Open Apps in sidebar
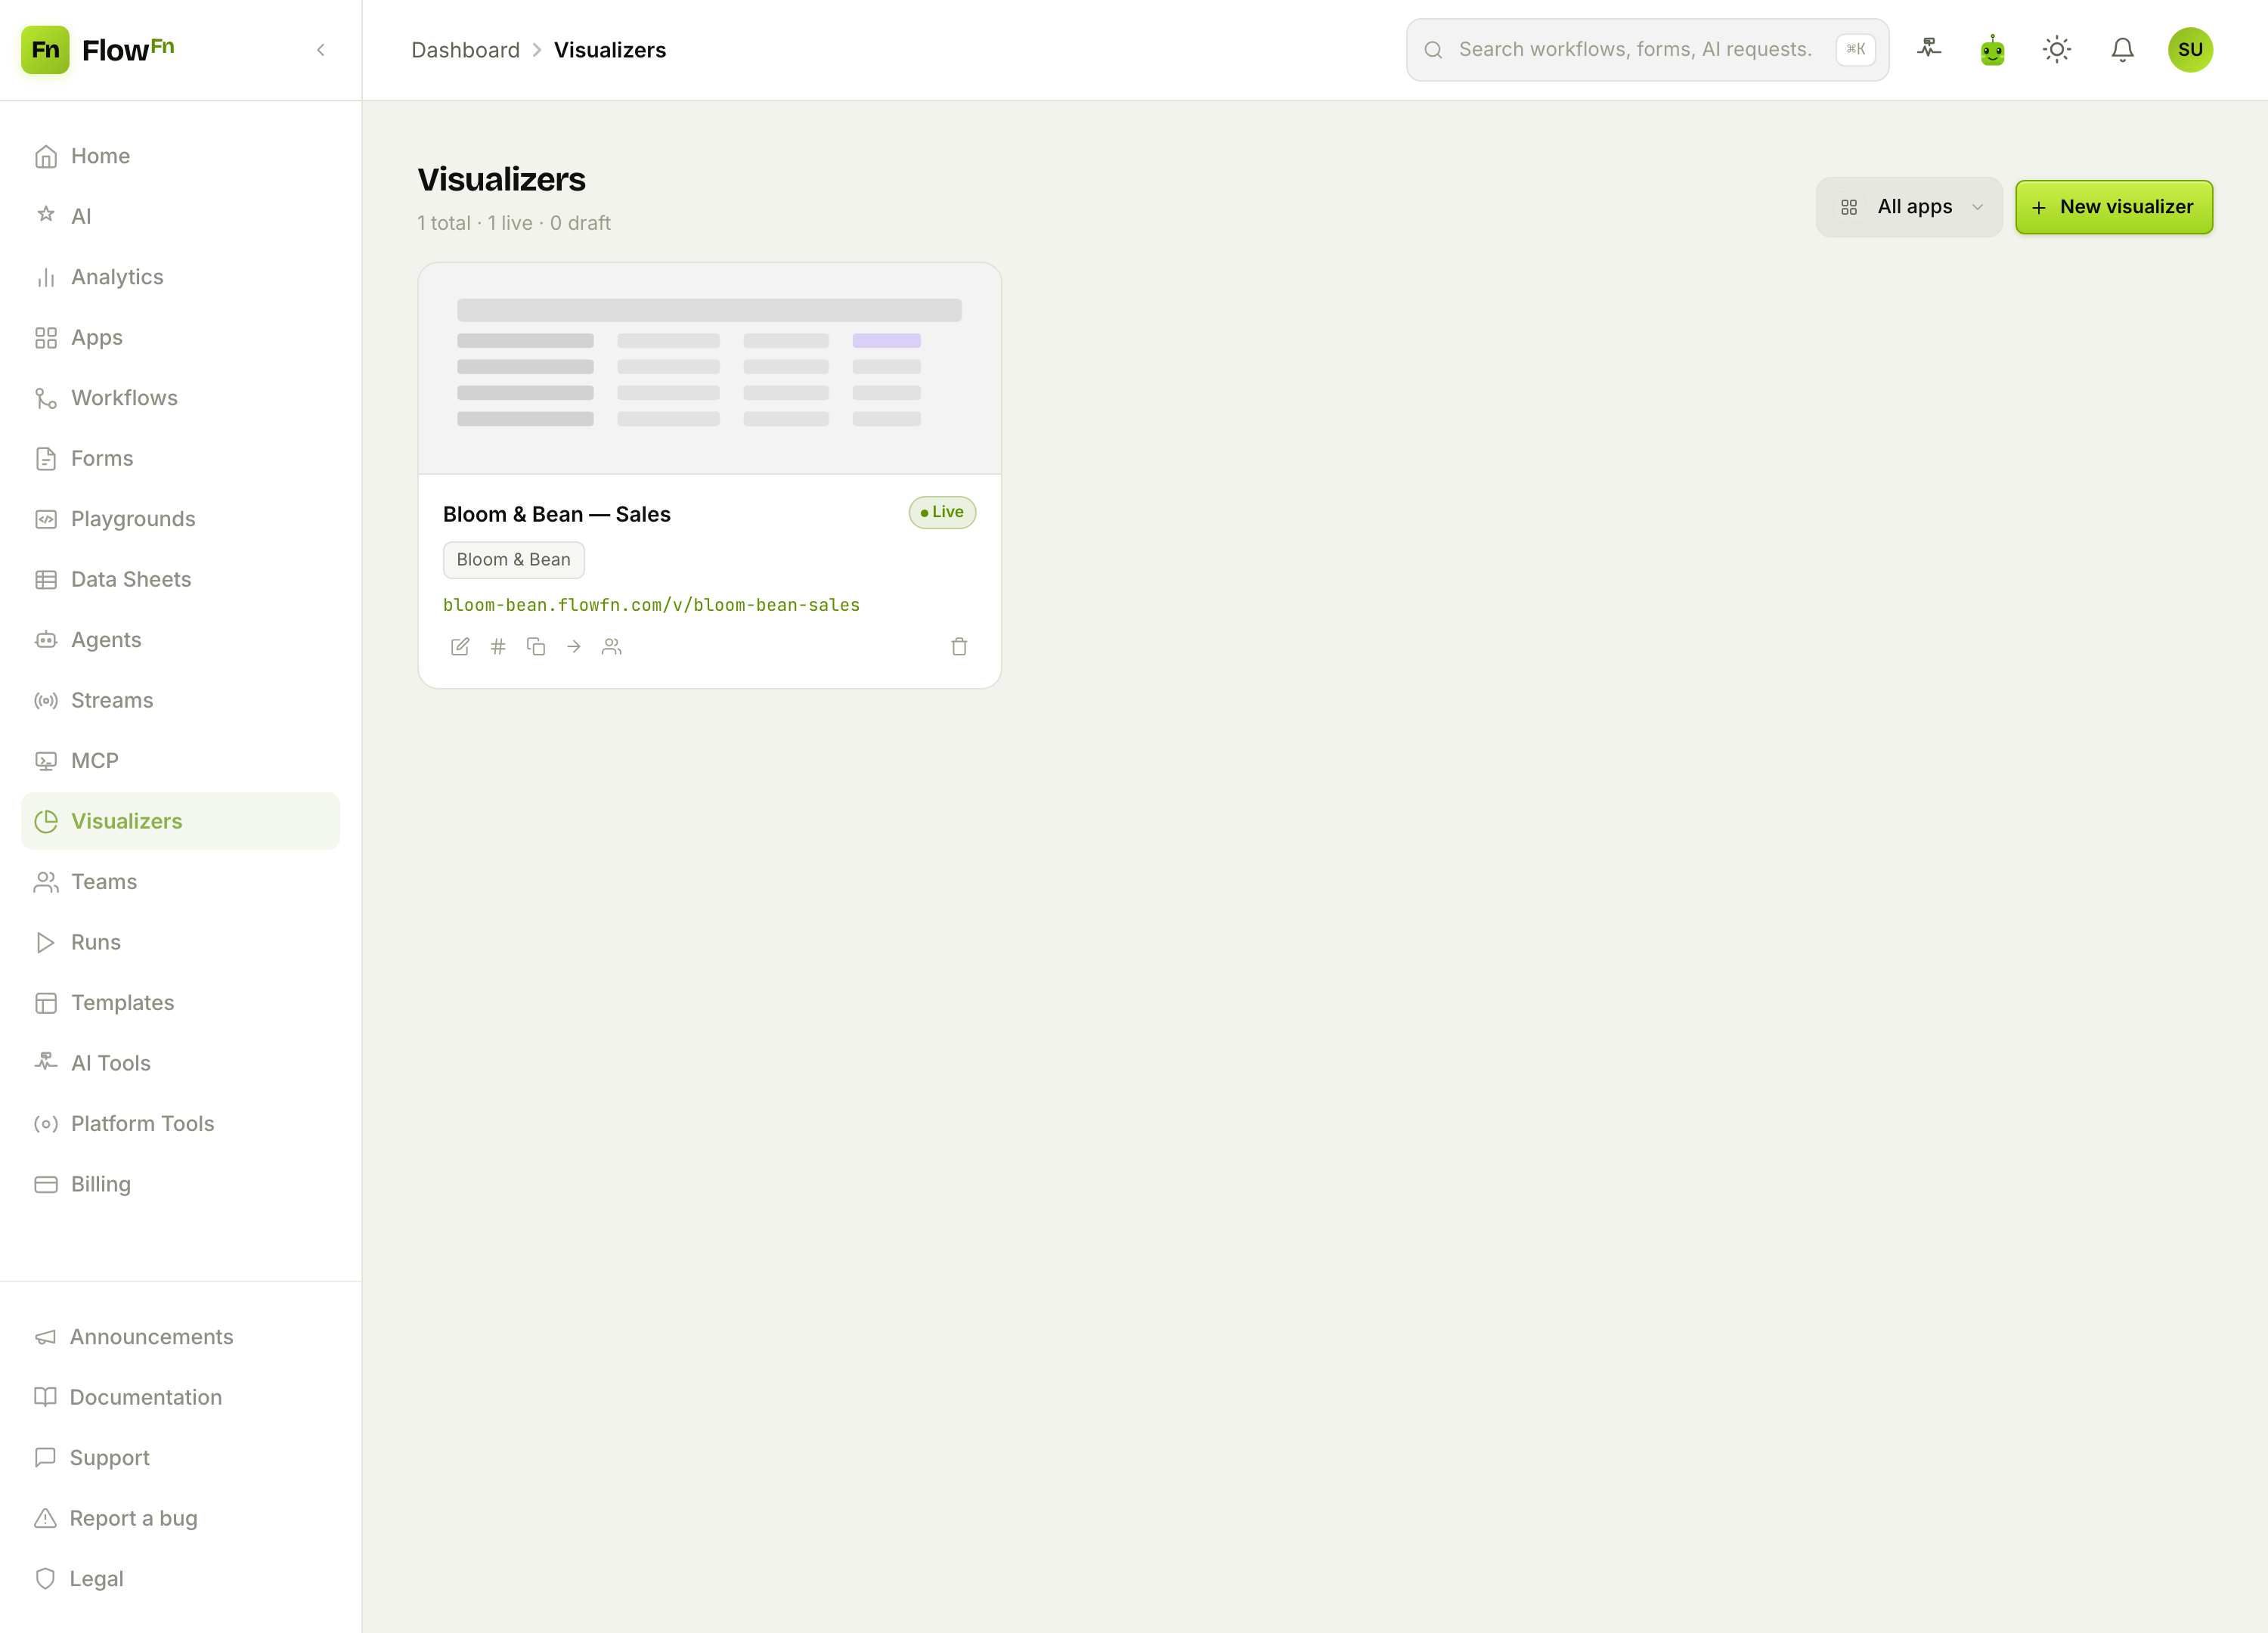 coord(180,337)
